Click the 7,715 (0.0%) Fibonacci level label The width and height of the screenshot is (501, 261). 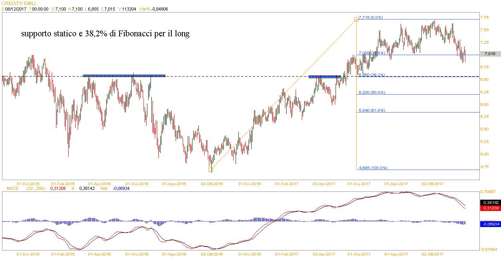[370, 18]
